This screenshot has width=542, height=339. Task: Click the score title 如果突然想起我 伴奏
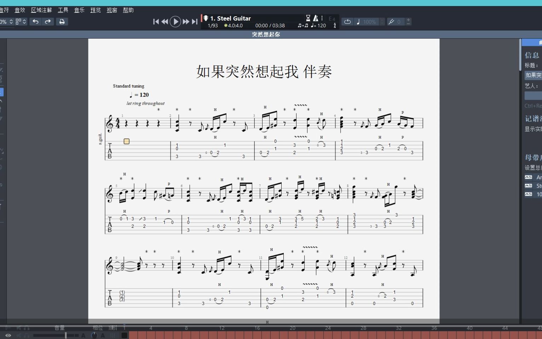[264, 71]
